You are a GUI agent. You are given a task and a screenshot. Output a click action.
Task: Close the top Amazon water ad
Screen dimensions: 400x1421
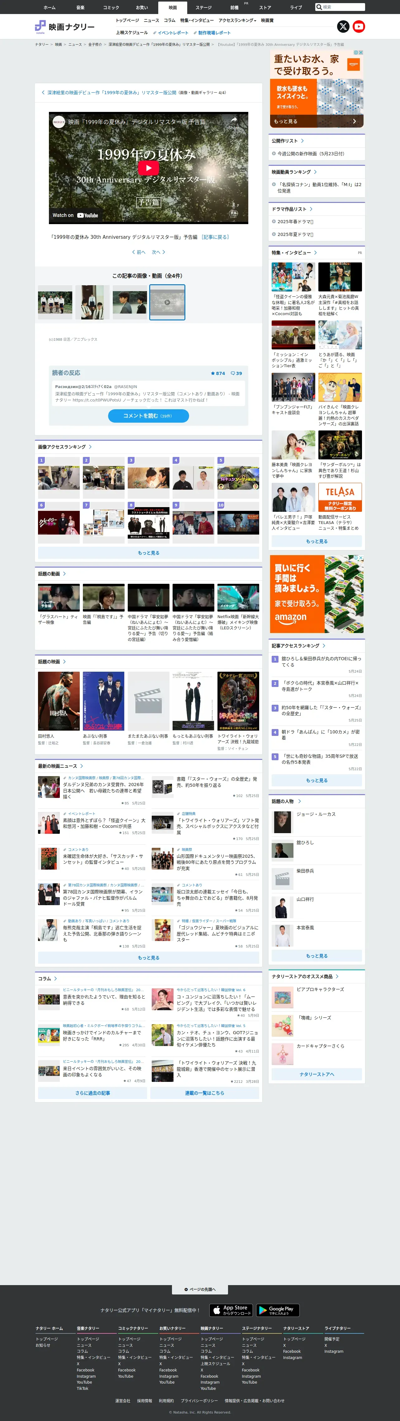click(x=360, y=52)
